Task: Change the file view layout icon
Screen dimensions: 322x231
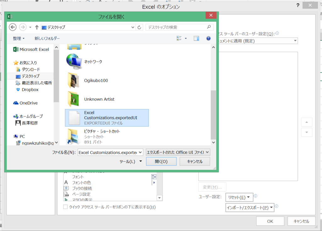Action: (179, 38)
